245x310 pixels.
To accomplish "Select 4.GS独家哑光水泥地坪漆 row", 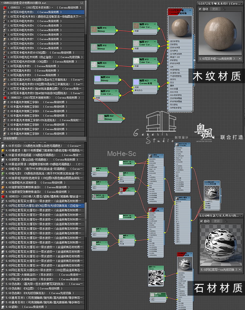I will pos(43,183).
